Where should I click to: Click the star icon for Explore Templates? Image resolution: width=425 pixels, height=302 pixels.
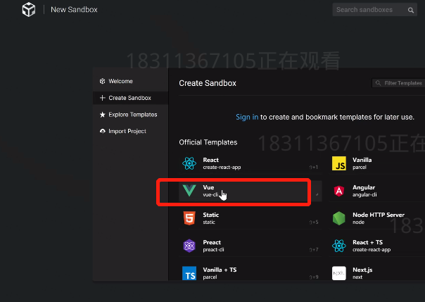tap(102, 115)
